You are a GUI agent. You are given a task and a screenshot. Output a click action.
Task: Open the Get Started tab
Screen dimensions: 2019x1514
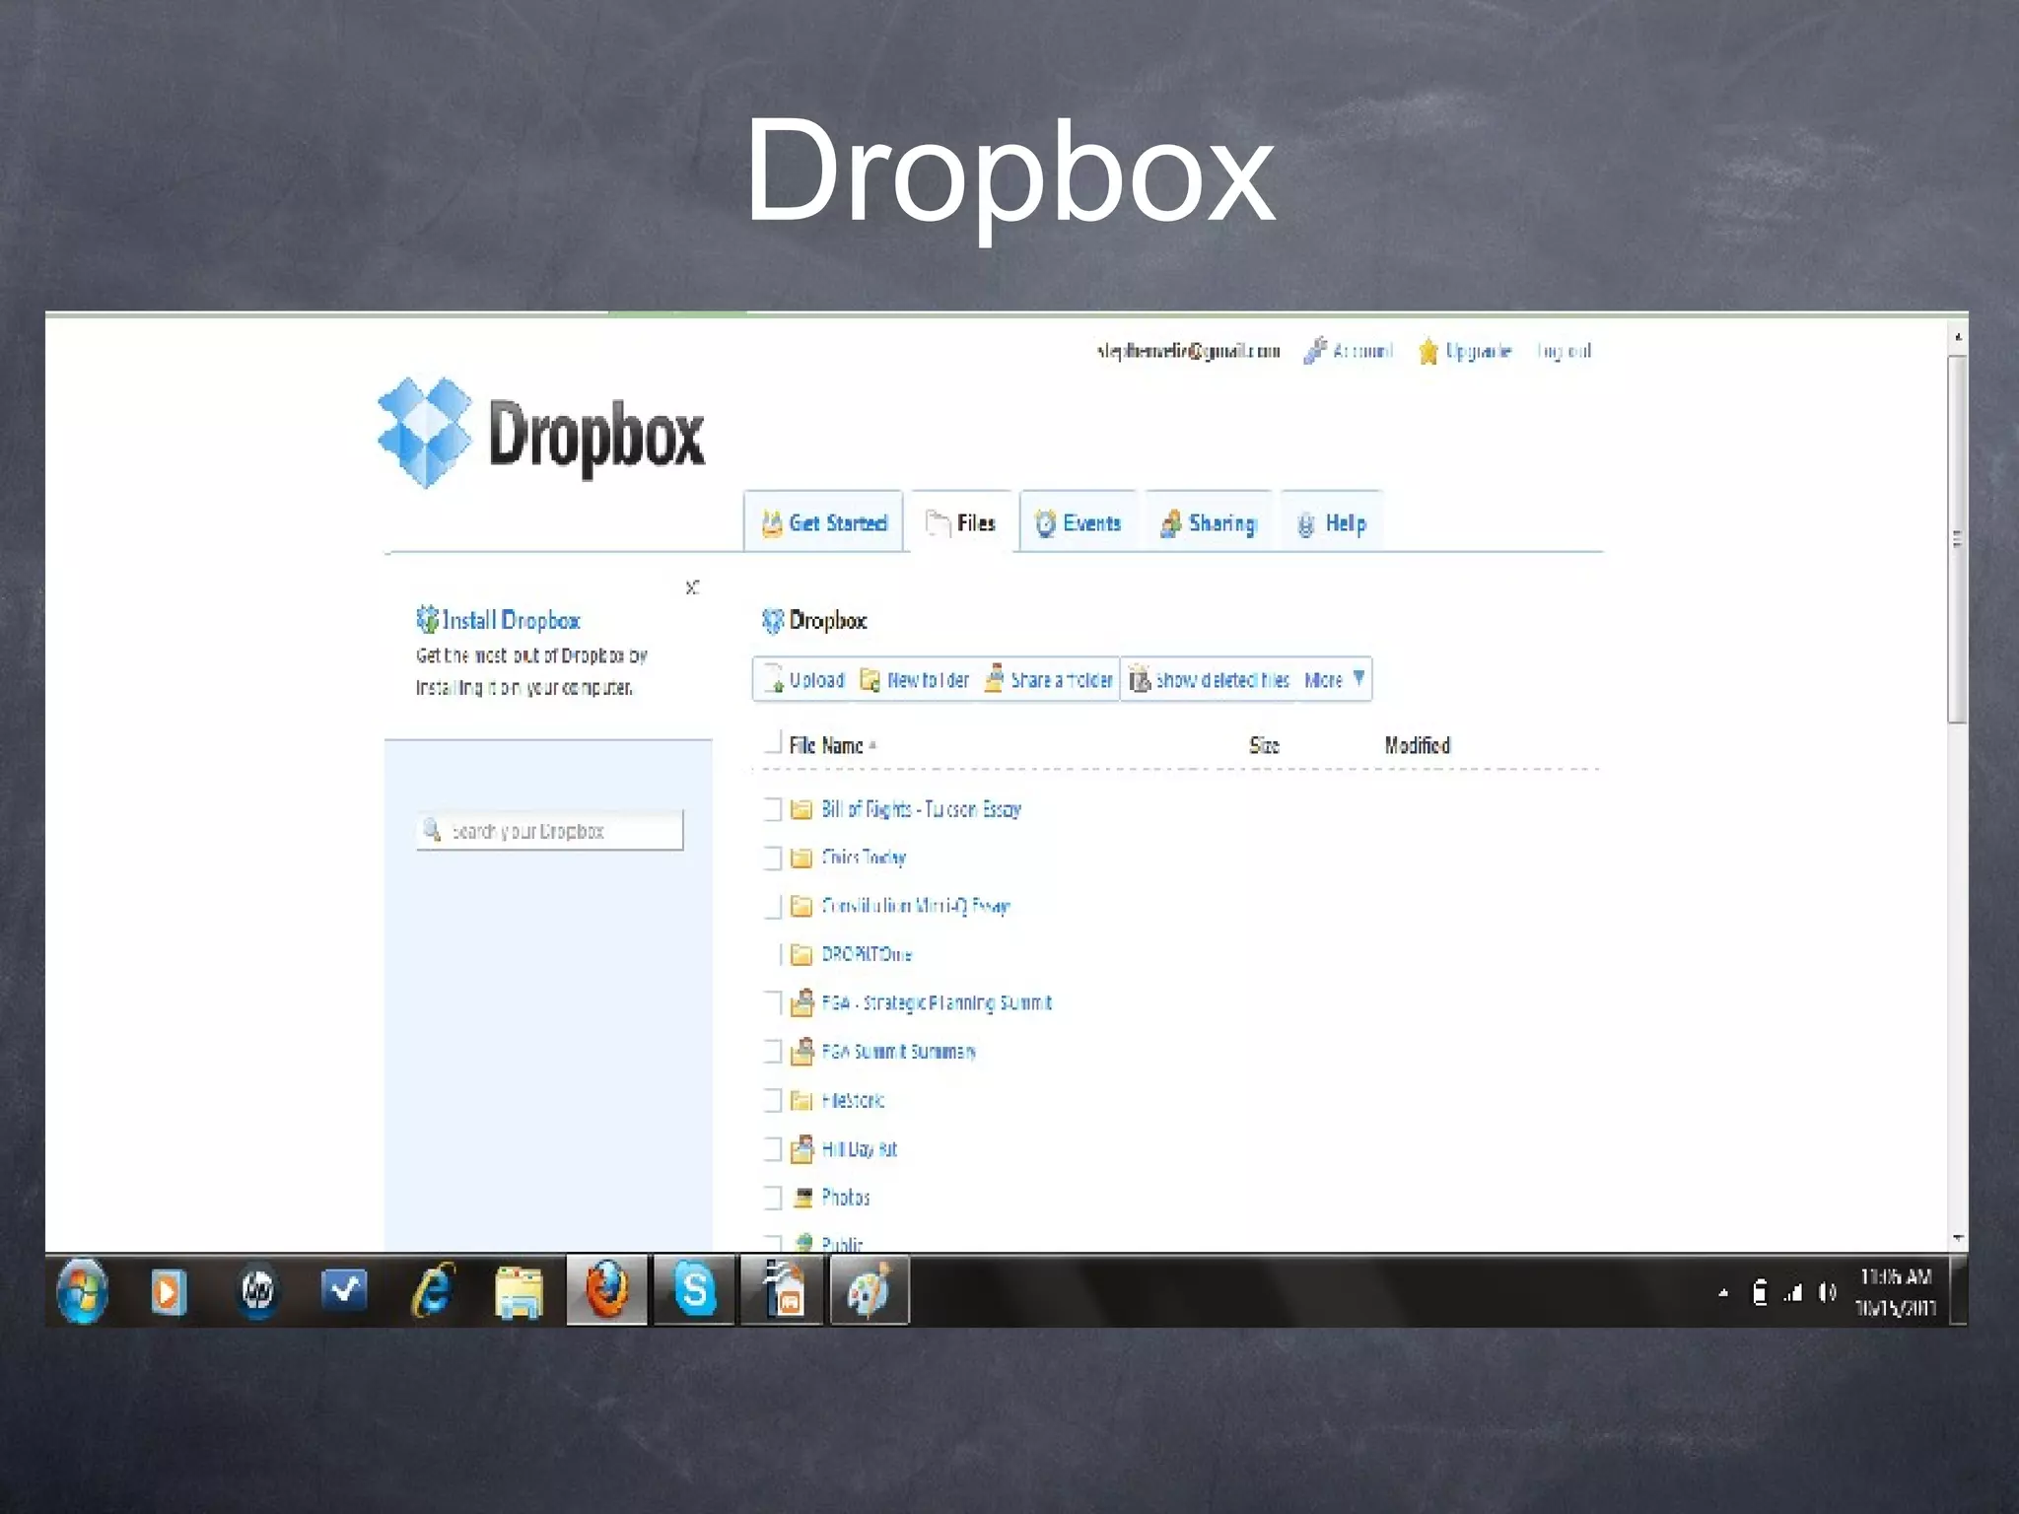[824, 521]
